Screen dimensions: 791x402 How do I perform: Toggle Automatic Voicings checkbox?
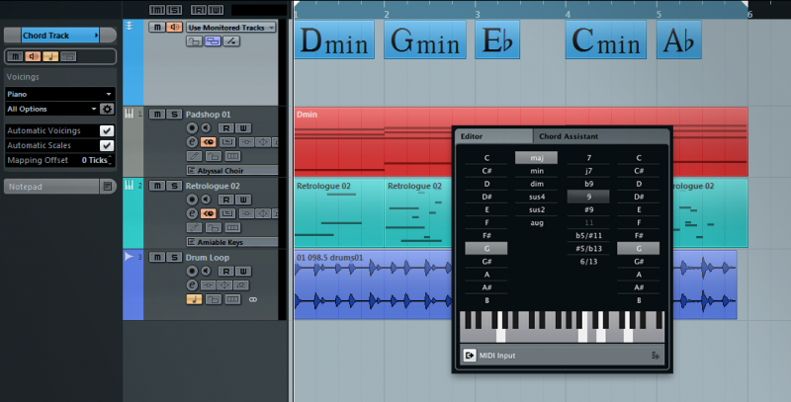pyautogui.click(x=107, y=130)
